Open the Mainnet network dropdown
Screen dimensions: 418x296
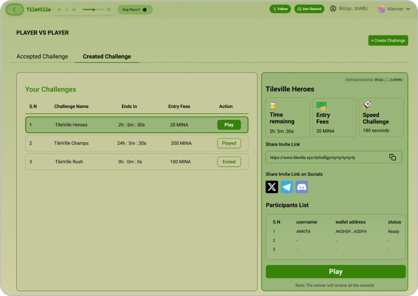tap(394, 9)
